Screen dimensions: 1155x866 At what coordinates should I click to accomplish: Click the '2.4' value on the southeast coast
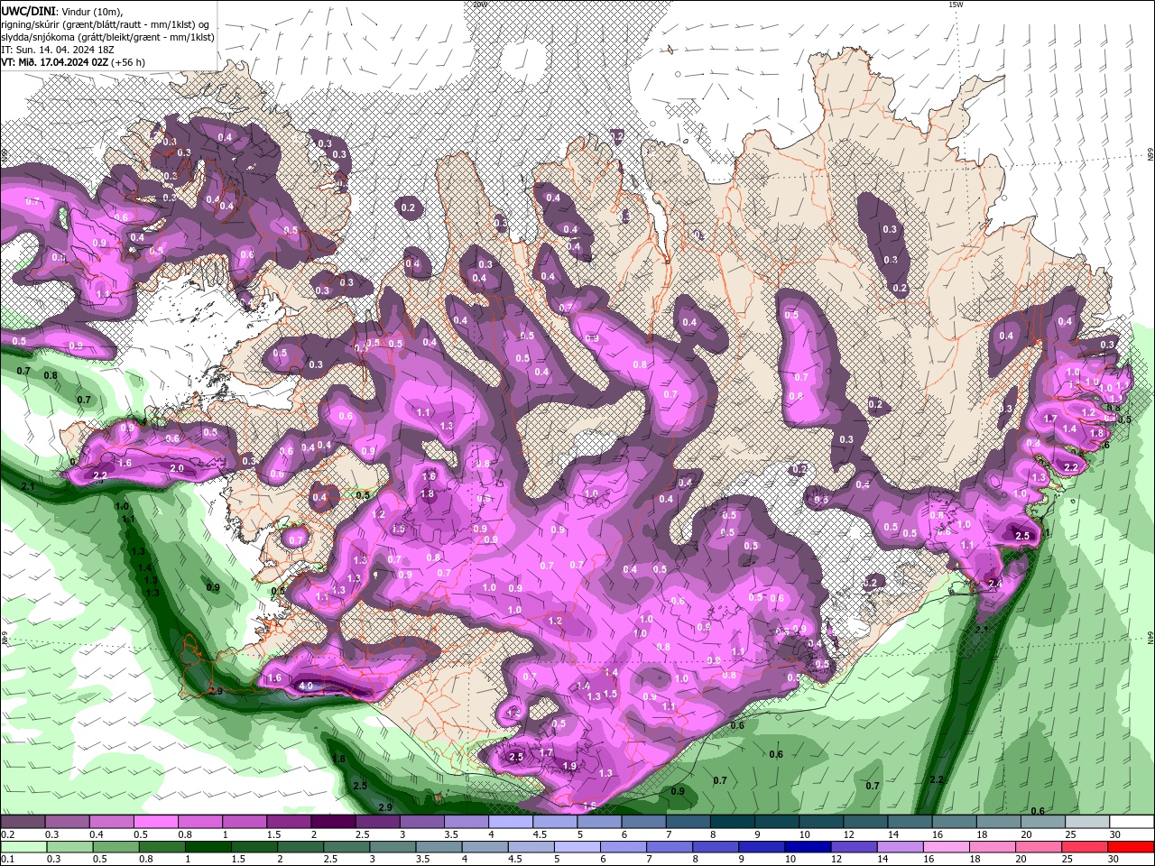coord(996,584)
